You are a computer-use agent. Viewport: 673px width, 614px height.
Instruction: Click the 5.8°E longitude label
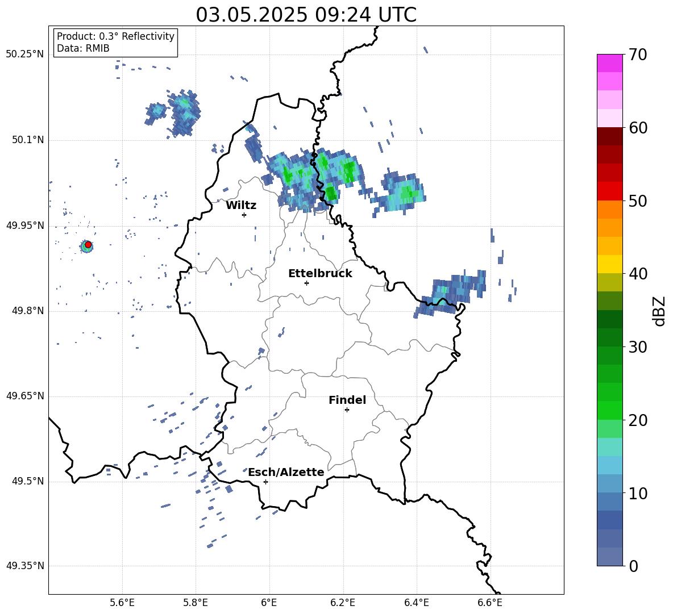pos(196,603)
